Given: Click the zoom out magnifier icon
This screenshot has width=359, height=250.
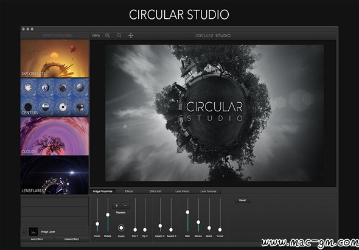Looking at the screenshot, I should point(119,35).
